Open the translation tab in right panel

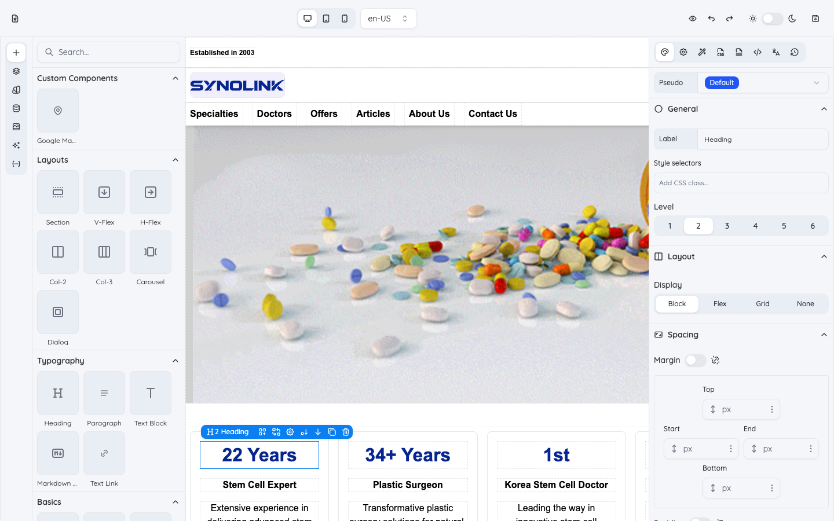coord(776,52)
